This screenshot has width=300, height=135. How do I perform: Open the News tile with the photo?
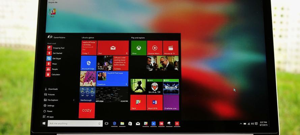click(163, 63)
